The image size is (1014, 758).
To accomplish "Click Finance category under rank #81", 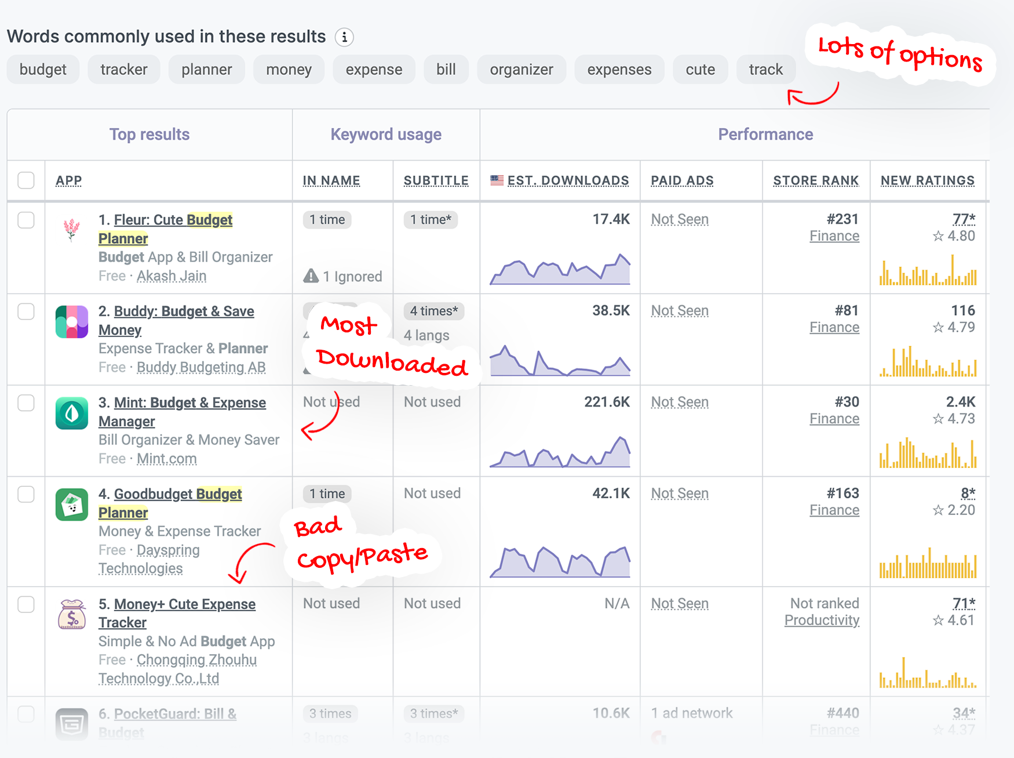I will (x=834, y=328).
